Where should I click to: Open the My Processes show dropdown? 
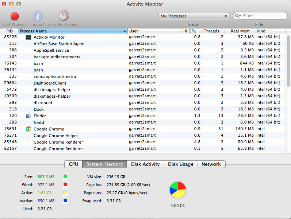pyautogui.click(x=194, y=16)
